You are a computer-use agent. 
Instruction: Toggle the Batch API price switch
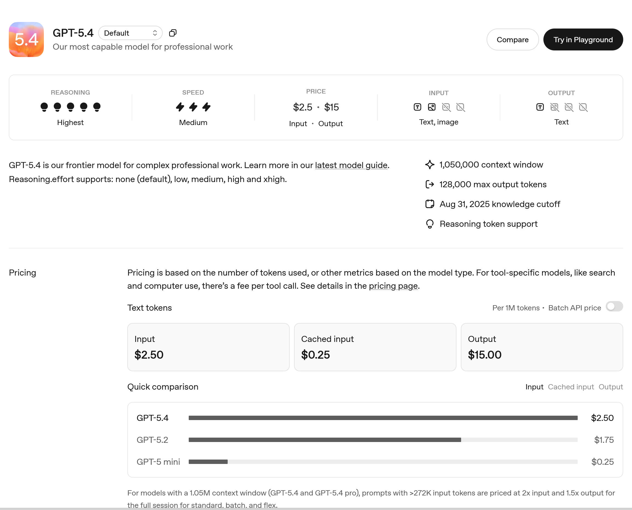tap(614, 307)
